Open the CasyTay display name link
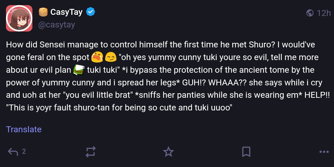This screenshot has height=167, width=334. click(66, 12)
